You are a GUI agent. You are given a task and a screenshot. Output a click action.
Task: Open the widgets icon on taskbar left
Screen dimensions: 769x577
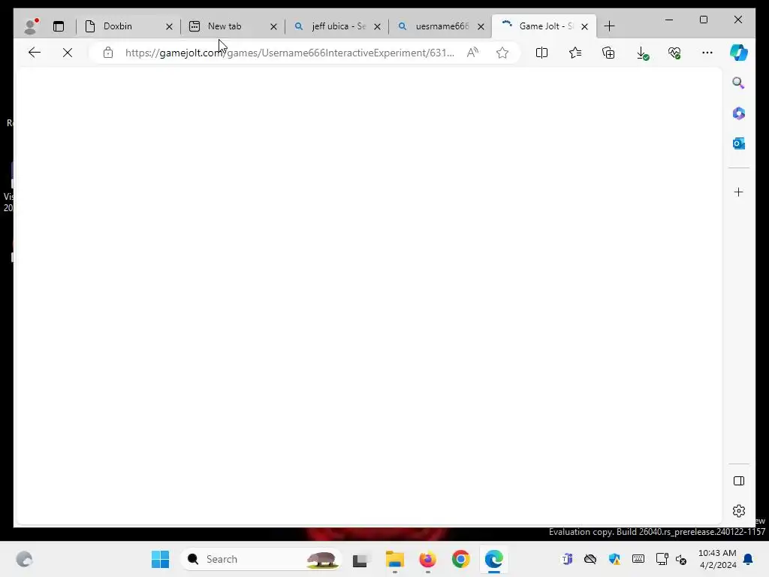tap(24, 559)
